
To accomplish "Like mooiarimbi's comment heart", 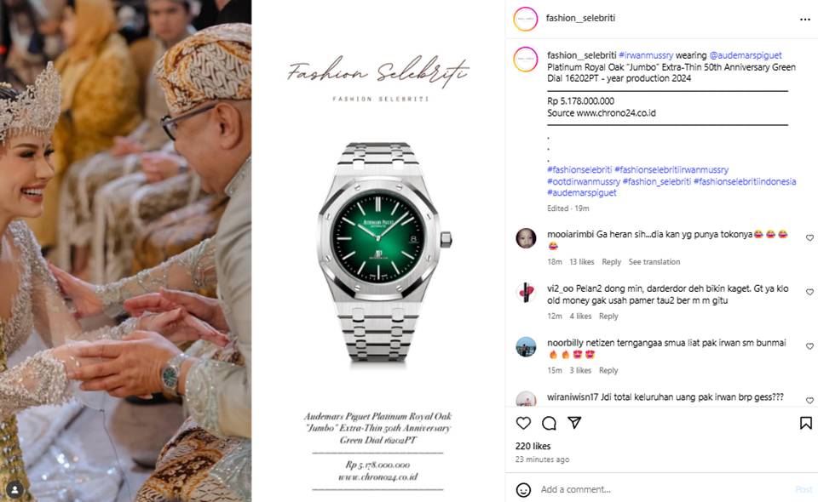I will click(x=809, y=237).
